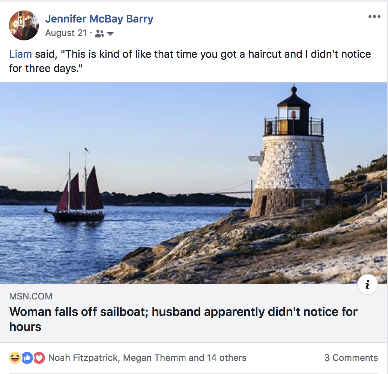This screenshot has width=388, height=374.
Task: Open the tagged Liam profile link
Action: pyautogui.click(x=20, y=54)
